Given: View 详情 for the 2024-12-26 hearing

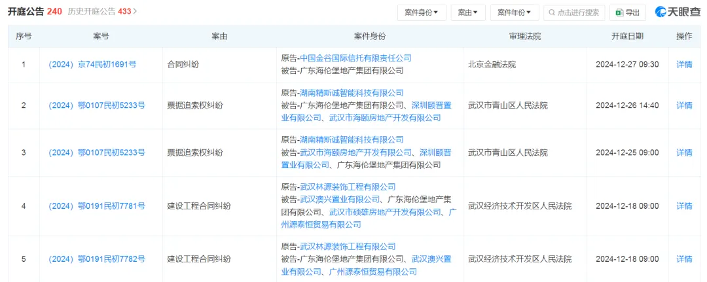Looking at the screenshot, I should 684,105.
